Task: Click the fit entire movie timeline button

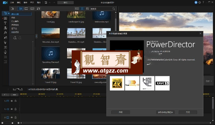Action: pos(5,95)
